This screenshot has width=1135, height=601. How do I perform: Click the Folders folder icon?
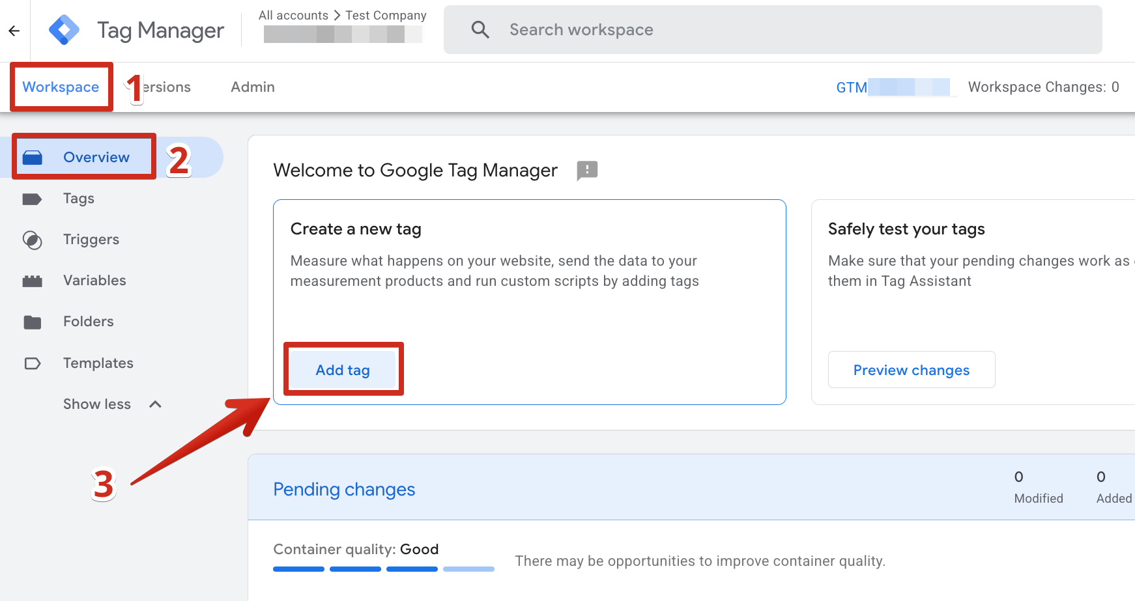[x=32, y=322]
